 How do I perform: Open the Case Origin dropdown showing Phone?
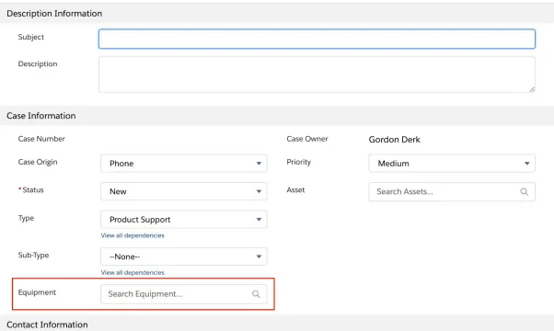tap(184, 164)
